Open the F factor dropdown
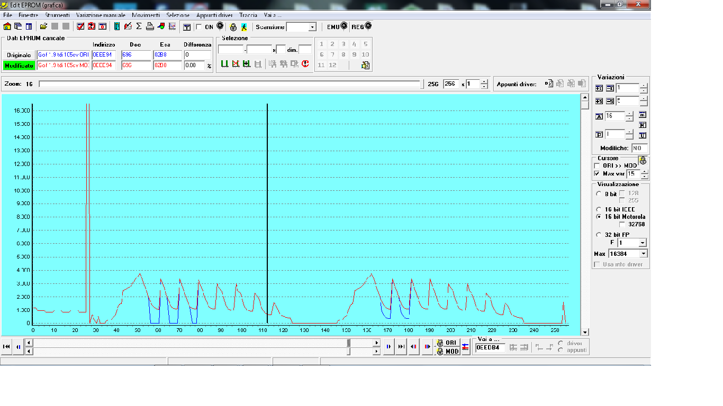723x406 pixels. 643,243
